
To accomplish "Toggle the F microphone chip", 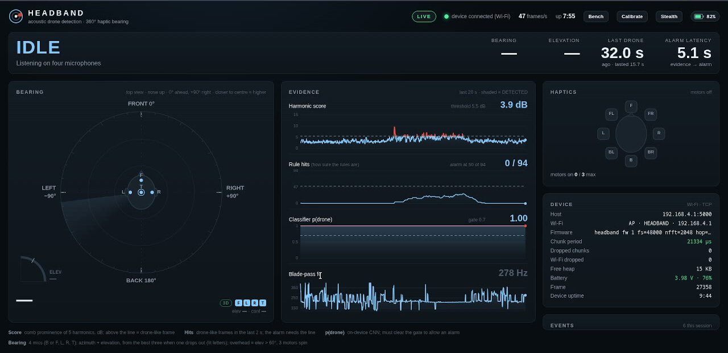I will 238,303.
